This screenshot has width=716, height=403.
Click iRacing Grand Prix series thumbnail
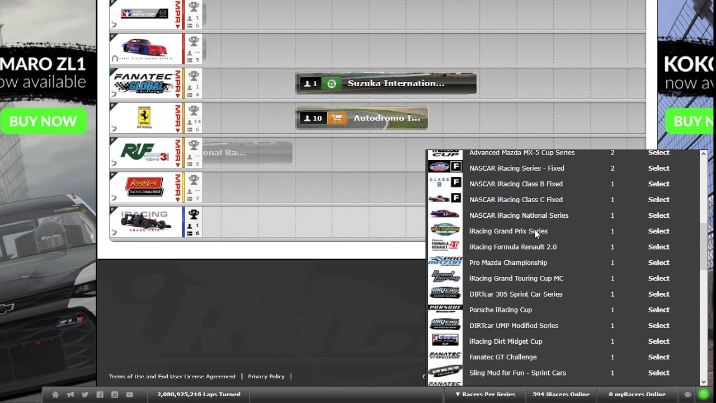coord(146,222)
